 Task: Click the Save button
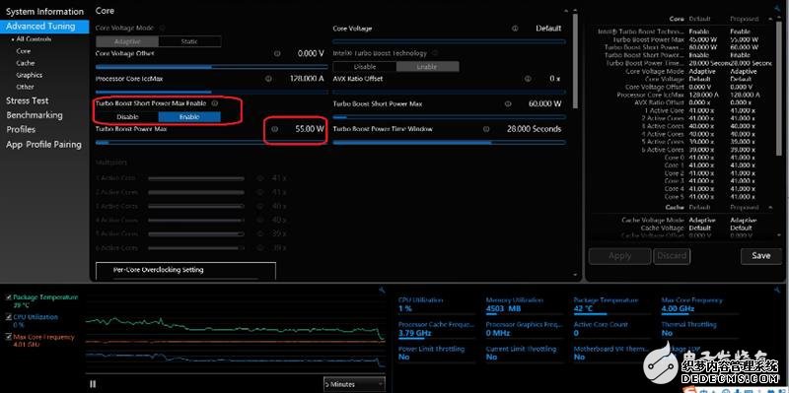point(760,256)
